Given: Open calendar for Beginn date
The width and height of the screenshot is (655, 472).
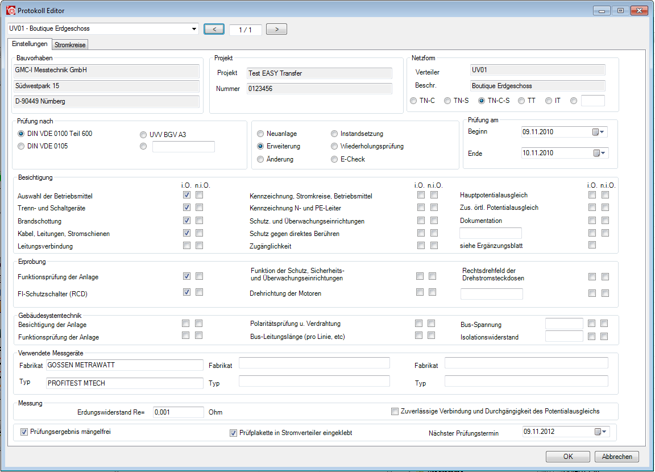Looking at the screenshot, I should pyautogui.click(x=599, y=132).
